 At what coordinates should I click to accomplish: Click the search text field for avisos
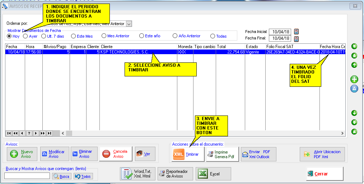click(27, 176)
